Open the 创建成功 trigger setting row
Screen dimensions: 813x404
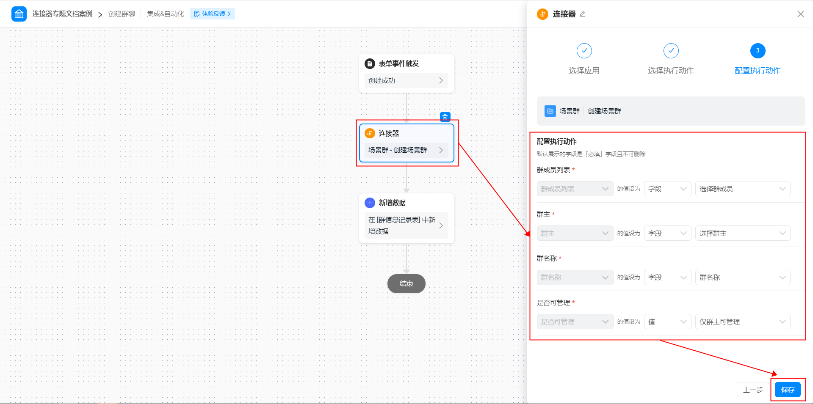[406, 80]
